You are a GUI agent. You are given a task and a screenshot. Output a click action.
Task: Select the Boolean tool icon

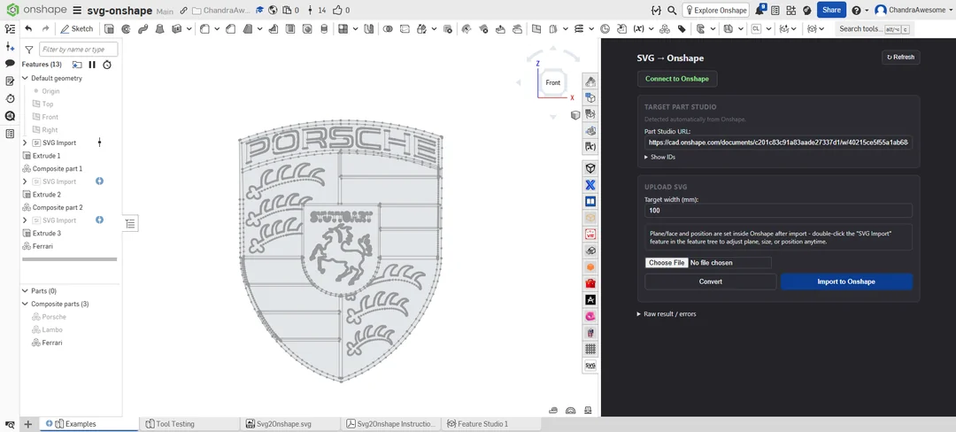[388, 28]
